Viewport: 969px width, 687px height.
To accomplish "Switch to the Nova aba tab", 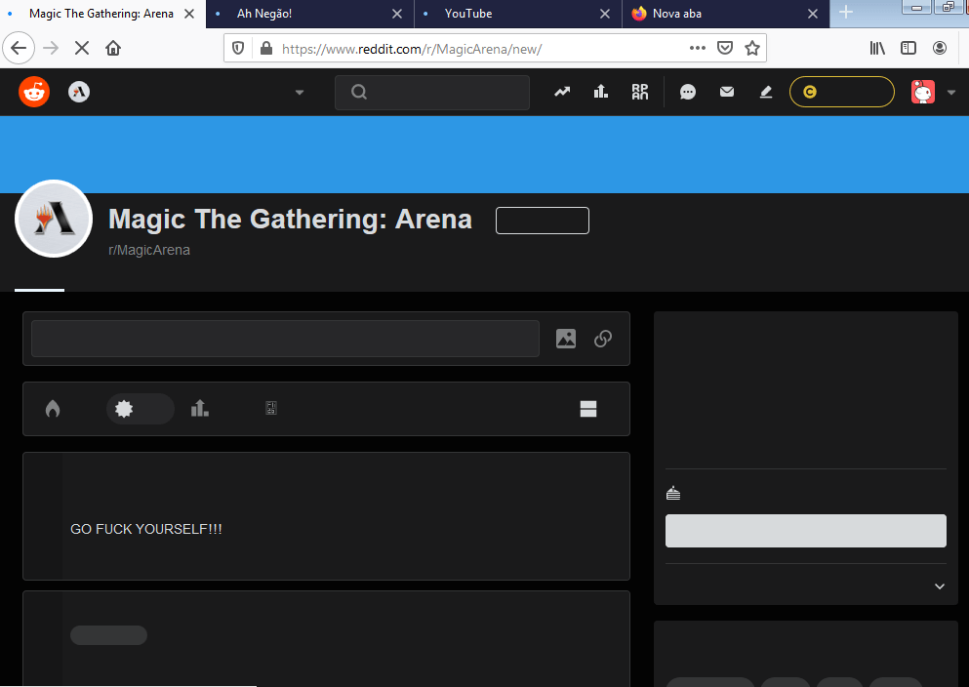I will (726, 14).
